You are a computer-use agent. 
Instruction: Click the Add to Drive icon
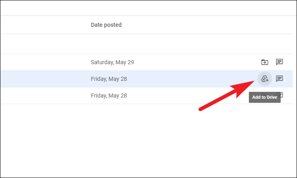[x=265, y=79]
